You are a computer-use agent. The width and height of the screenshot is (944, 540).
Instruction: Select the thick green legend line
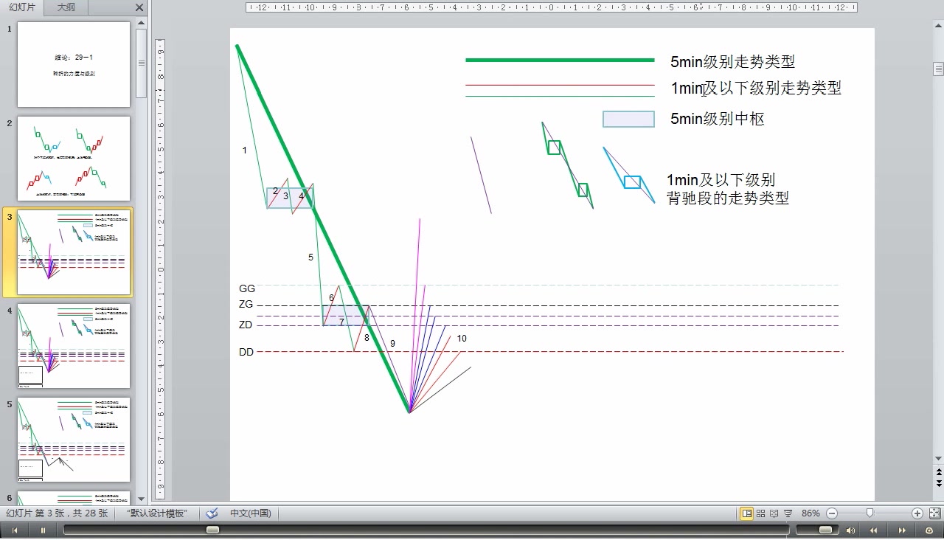[560, 60]
